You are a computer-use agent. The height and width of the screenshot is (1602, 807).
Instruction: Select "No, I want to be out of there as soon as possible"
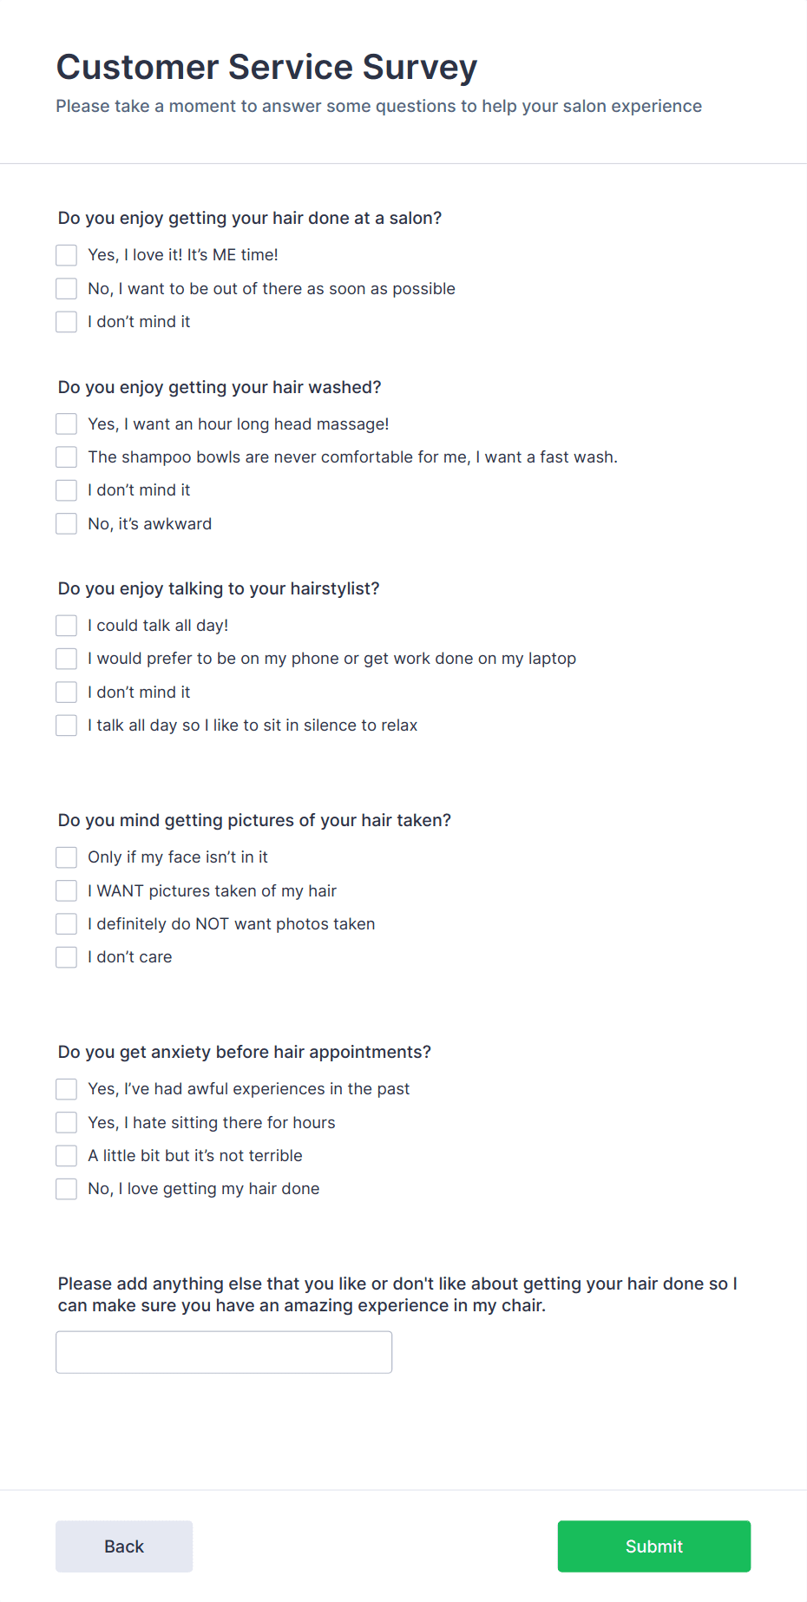[x=66, y=288]
